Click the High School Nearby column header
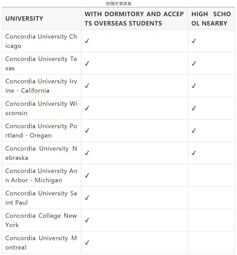 click(x=211, y=19)
